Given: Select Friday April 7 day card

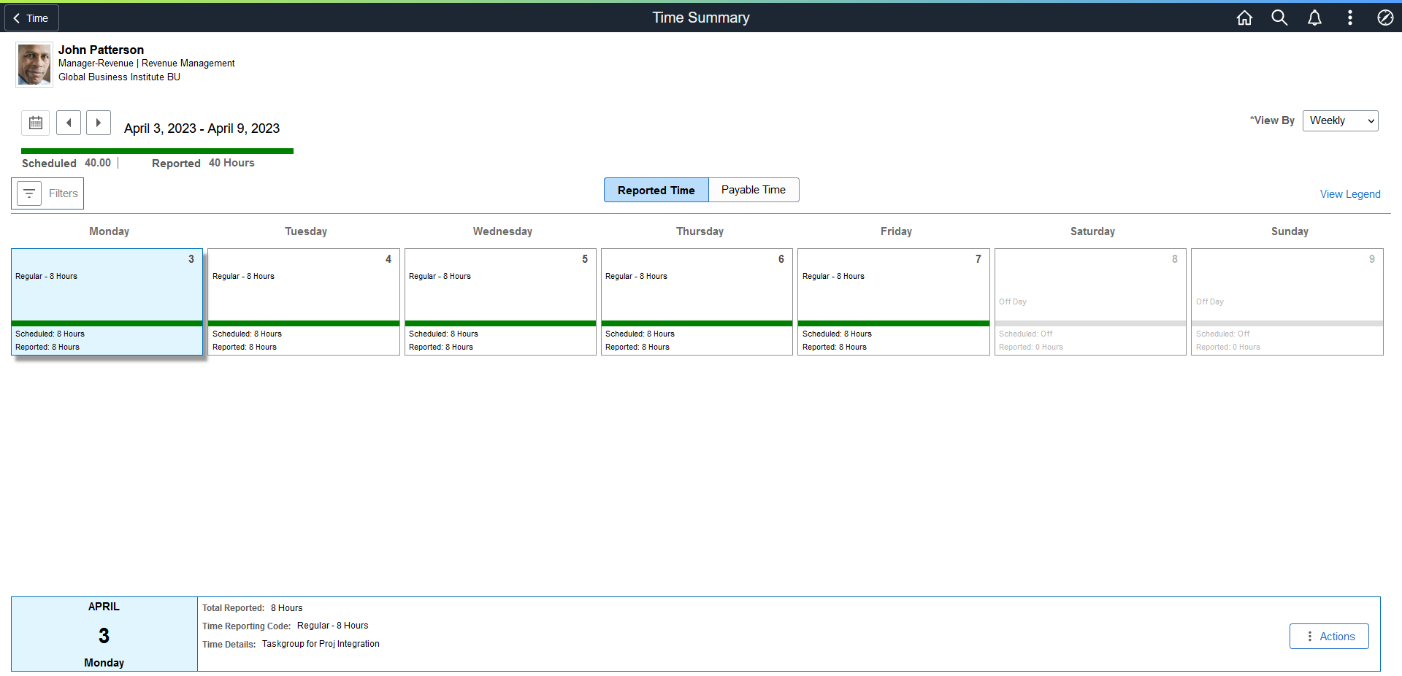Looking at the screenshot, I should (x=894, y=302).
